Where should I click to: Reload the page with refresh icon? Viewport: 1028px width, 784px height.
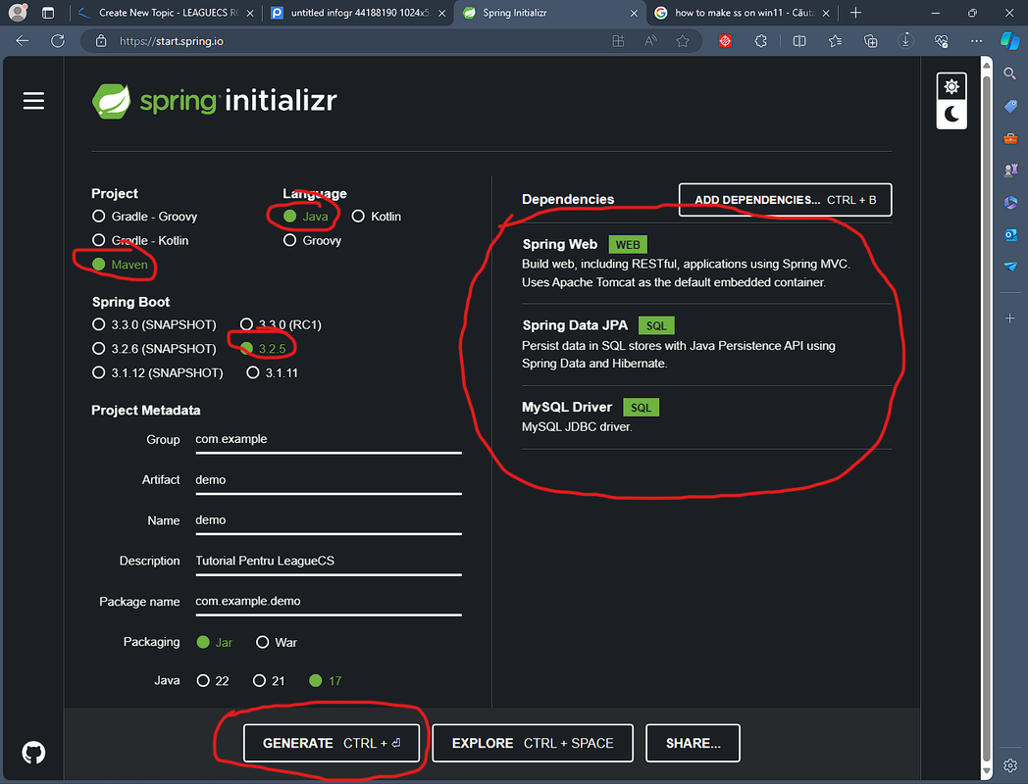click(58, 40)
